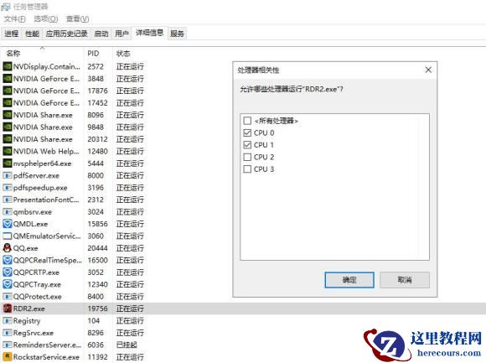
Task: Click the Registry process icon
Action: click(x=8, y=320)
